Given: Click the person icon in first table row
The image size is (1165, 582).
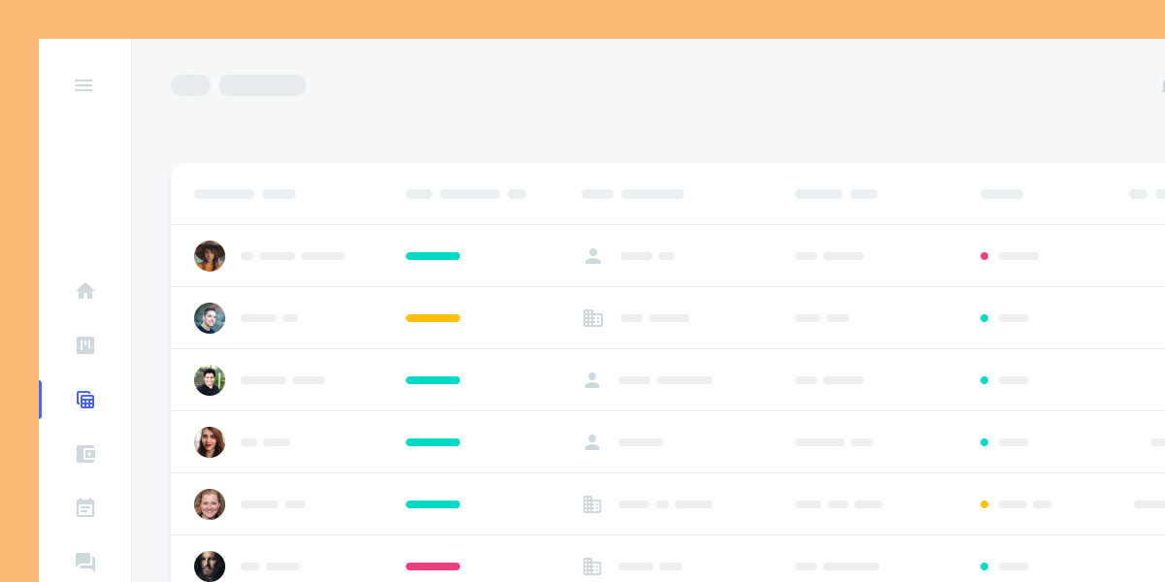Looking at the screenshot, I should 593,256.
